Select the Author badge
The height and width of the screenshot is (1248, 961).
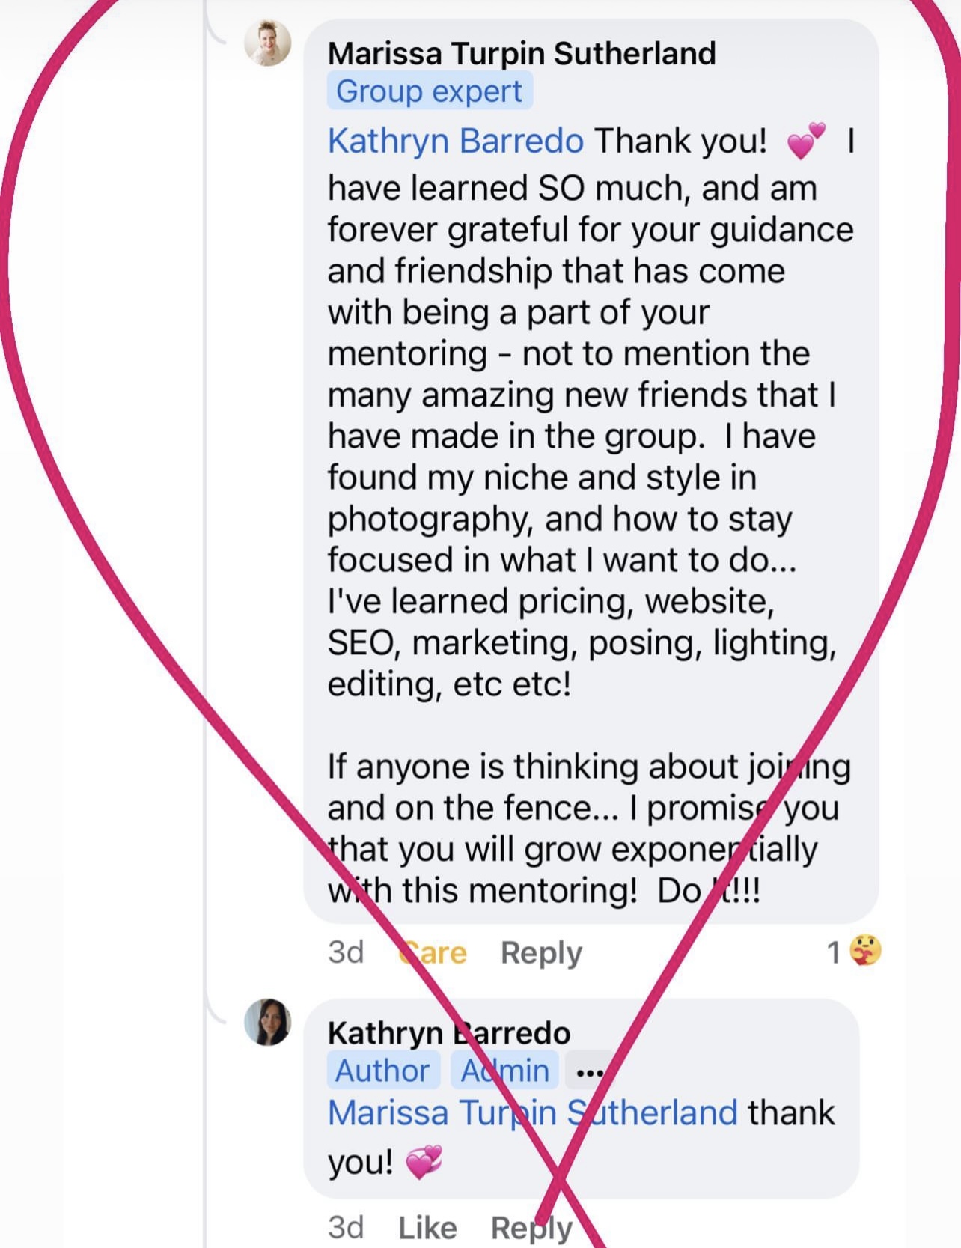pos(382,1071)
